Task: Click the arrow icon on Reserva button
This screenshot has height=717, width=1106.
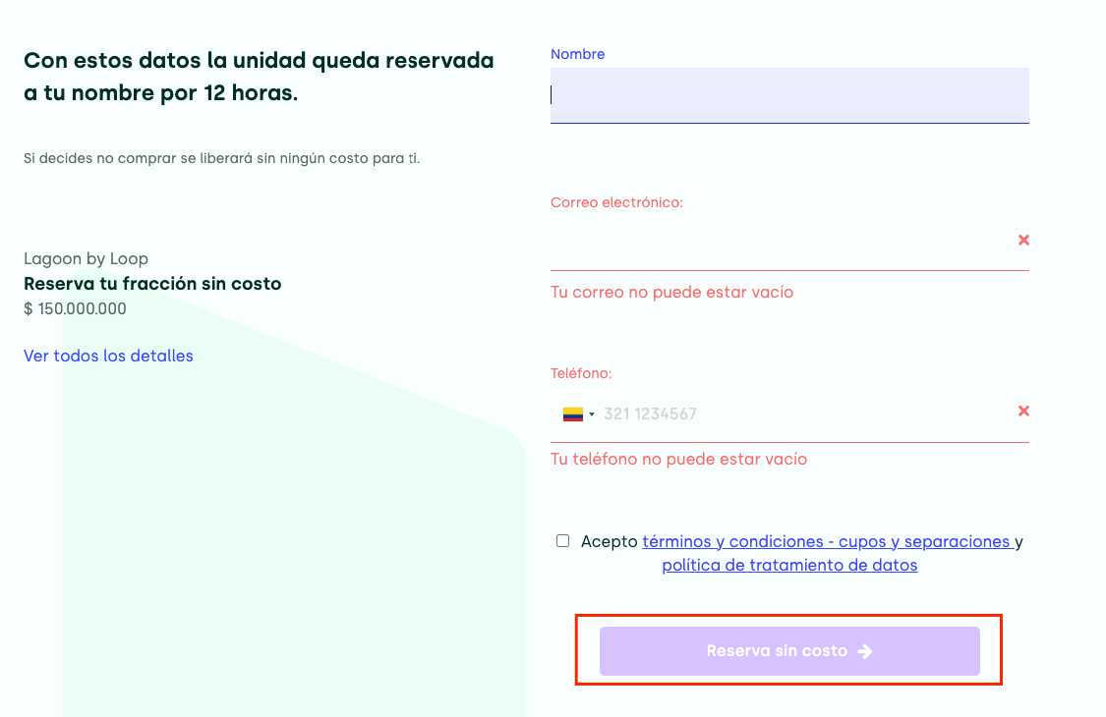Action: point(865,651)
